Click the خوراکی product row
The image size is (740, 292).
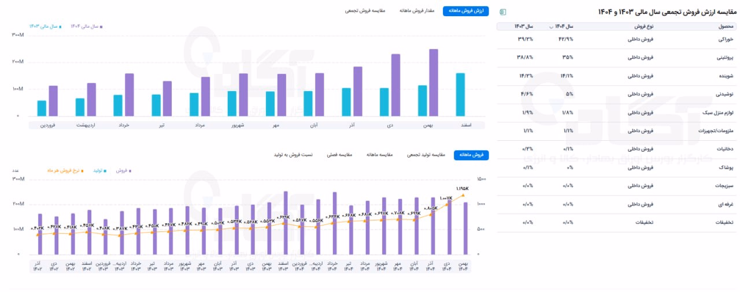[616, 39]
